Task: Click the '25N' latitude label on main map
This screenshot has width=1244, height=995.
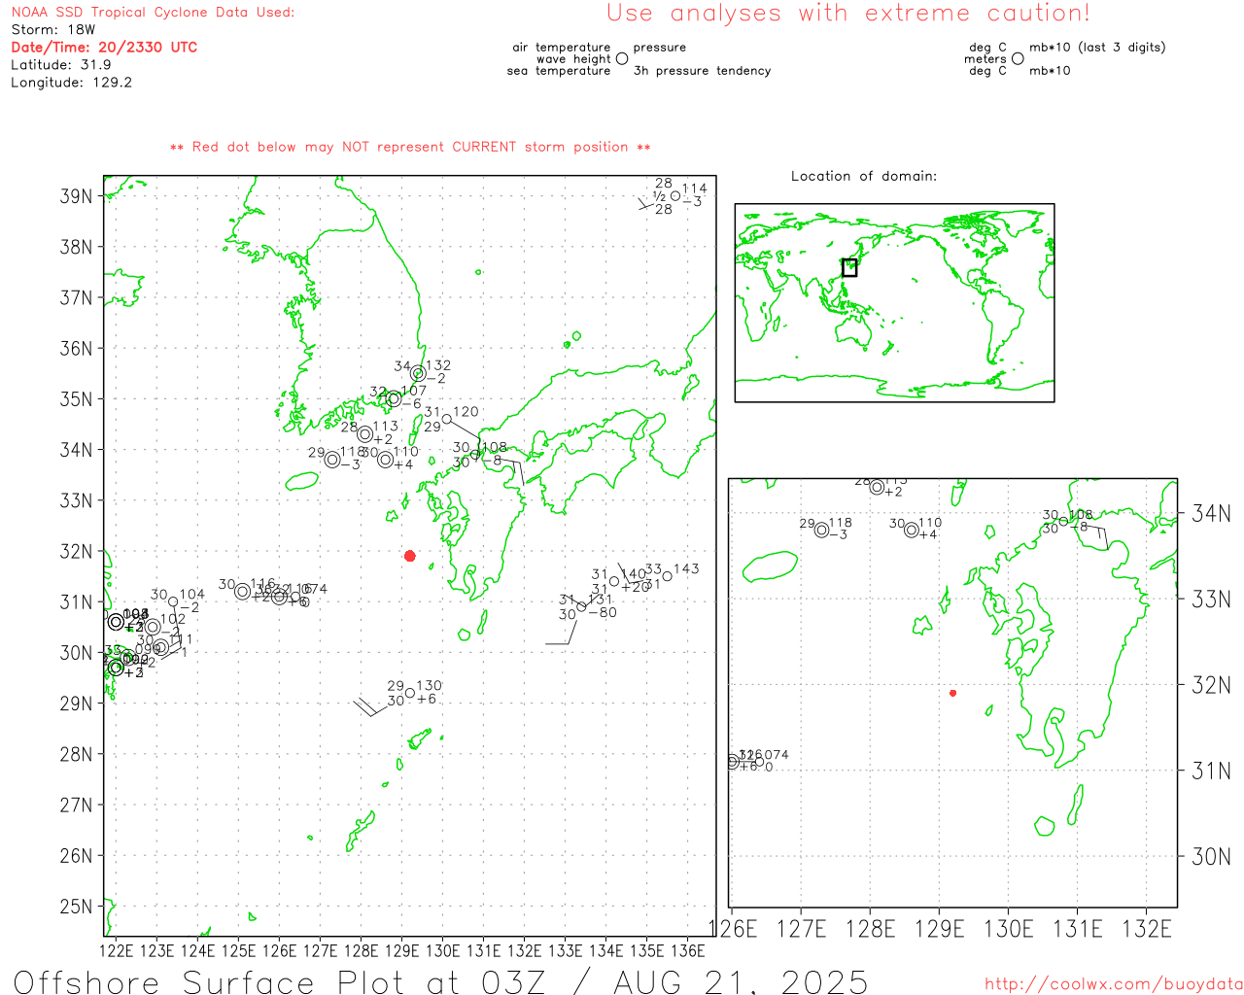Action: click(76, 907)
